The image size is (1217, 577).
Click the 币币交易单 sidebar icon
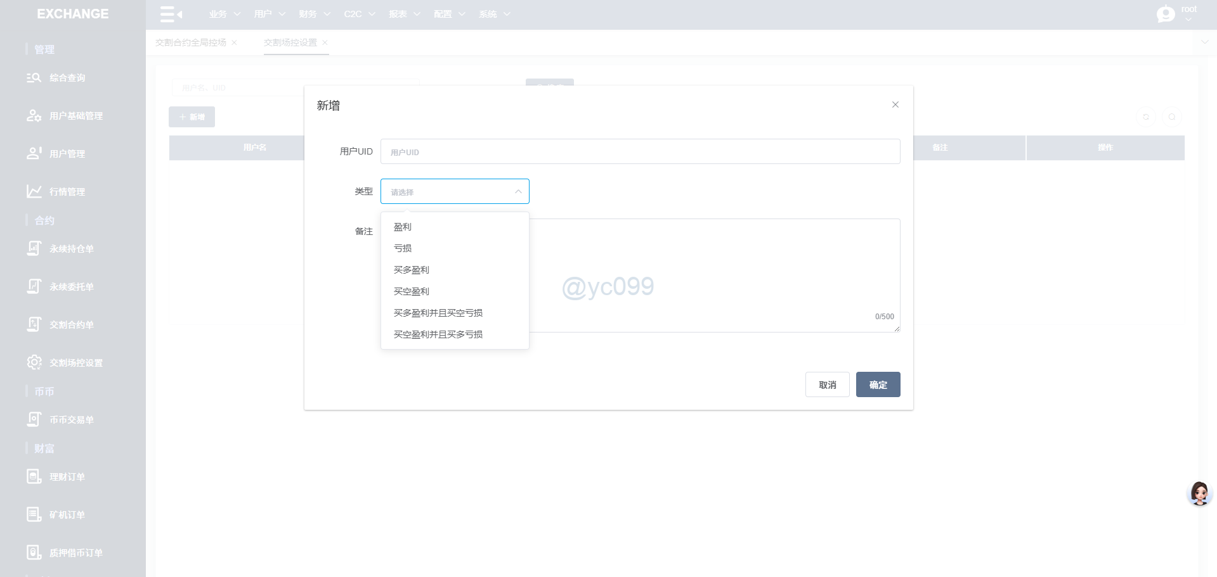(34, 419)
